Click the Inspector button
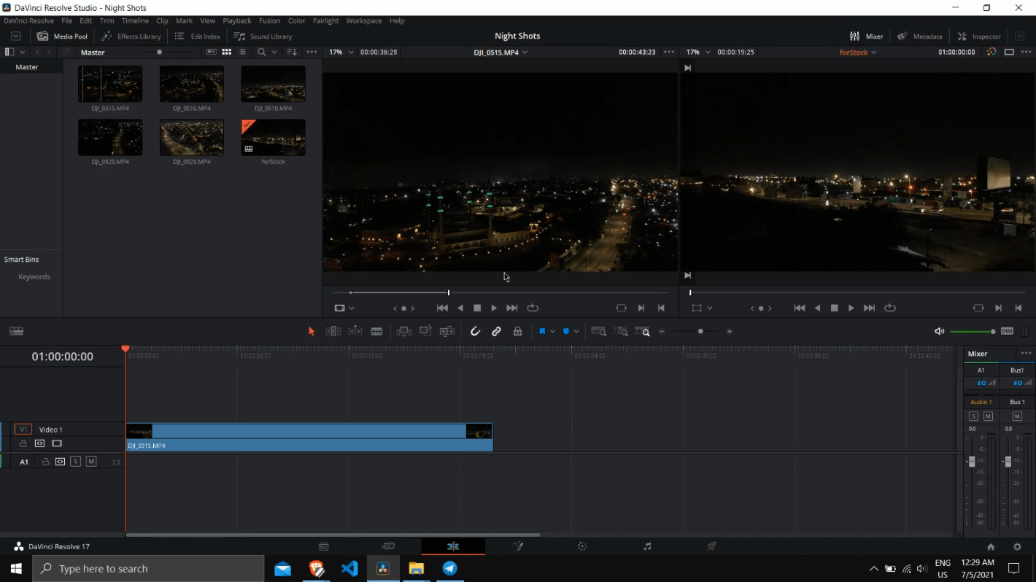The width and height of the screenshot is (1036, 582). pos(979,36)
